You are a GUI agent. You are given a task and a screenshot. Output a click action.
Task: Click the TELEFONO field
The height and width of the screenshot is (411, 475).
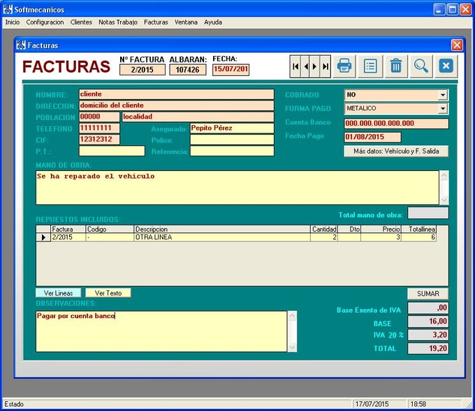coord(99,128)
